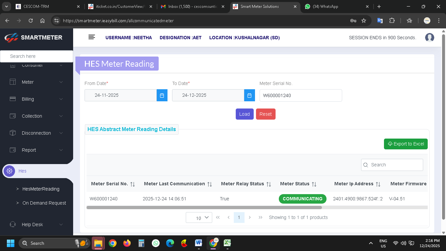446x251 pixels.
Task: Click the Load button
Action: (245, 114)
